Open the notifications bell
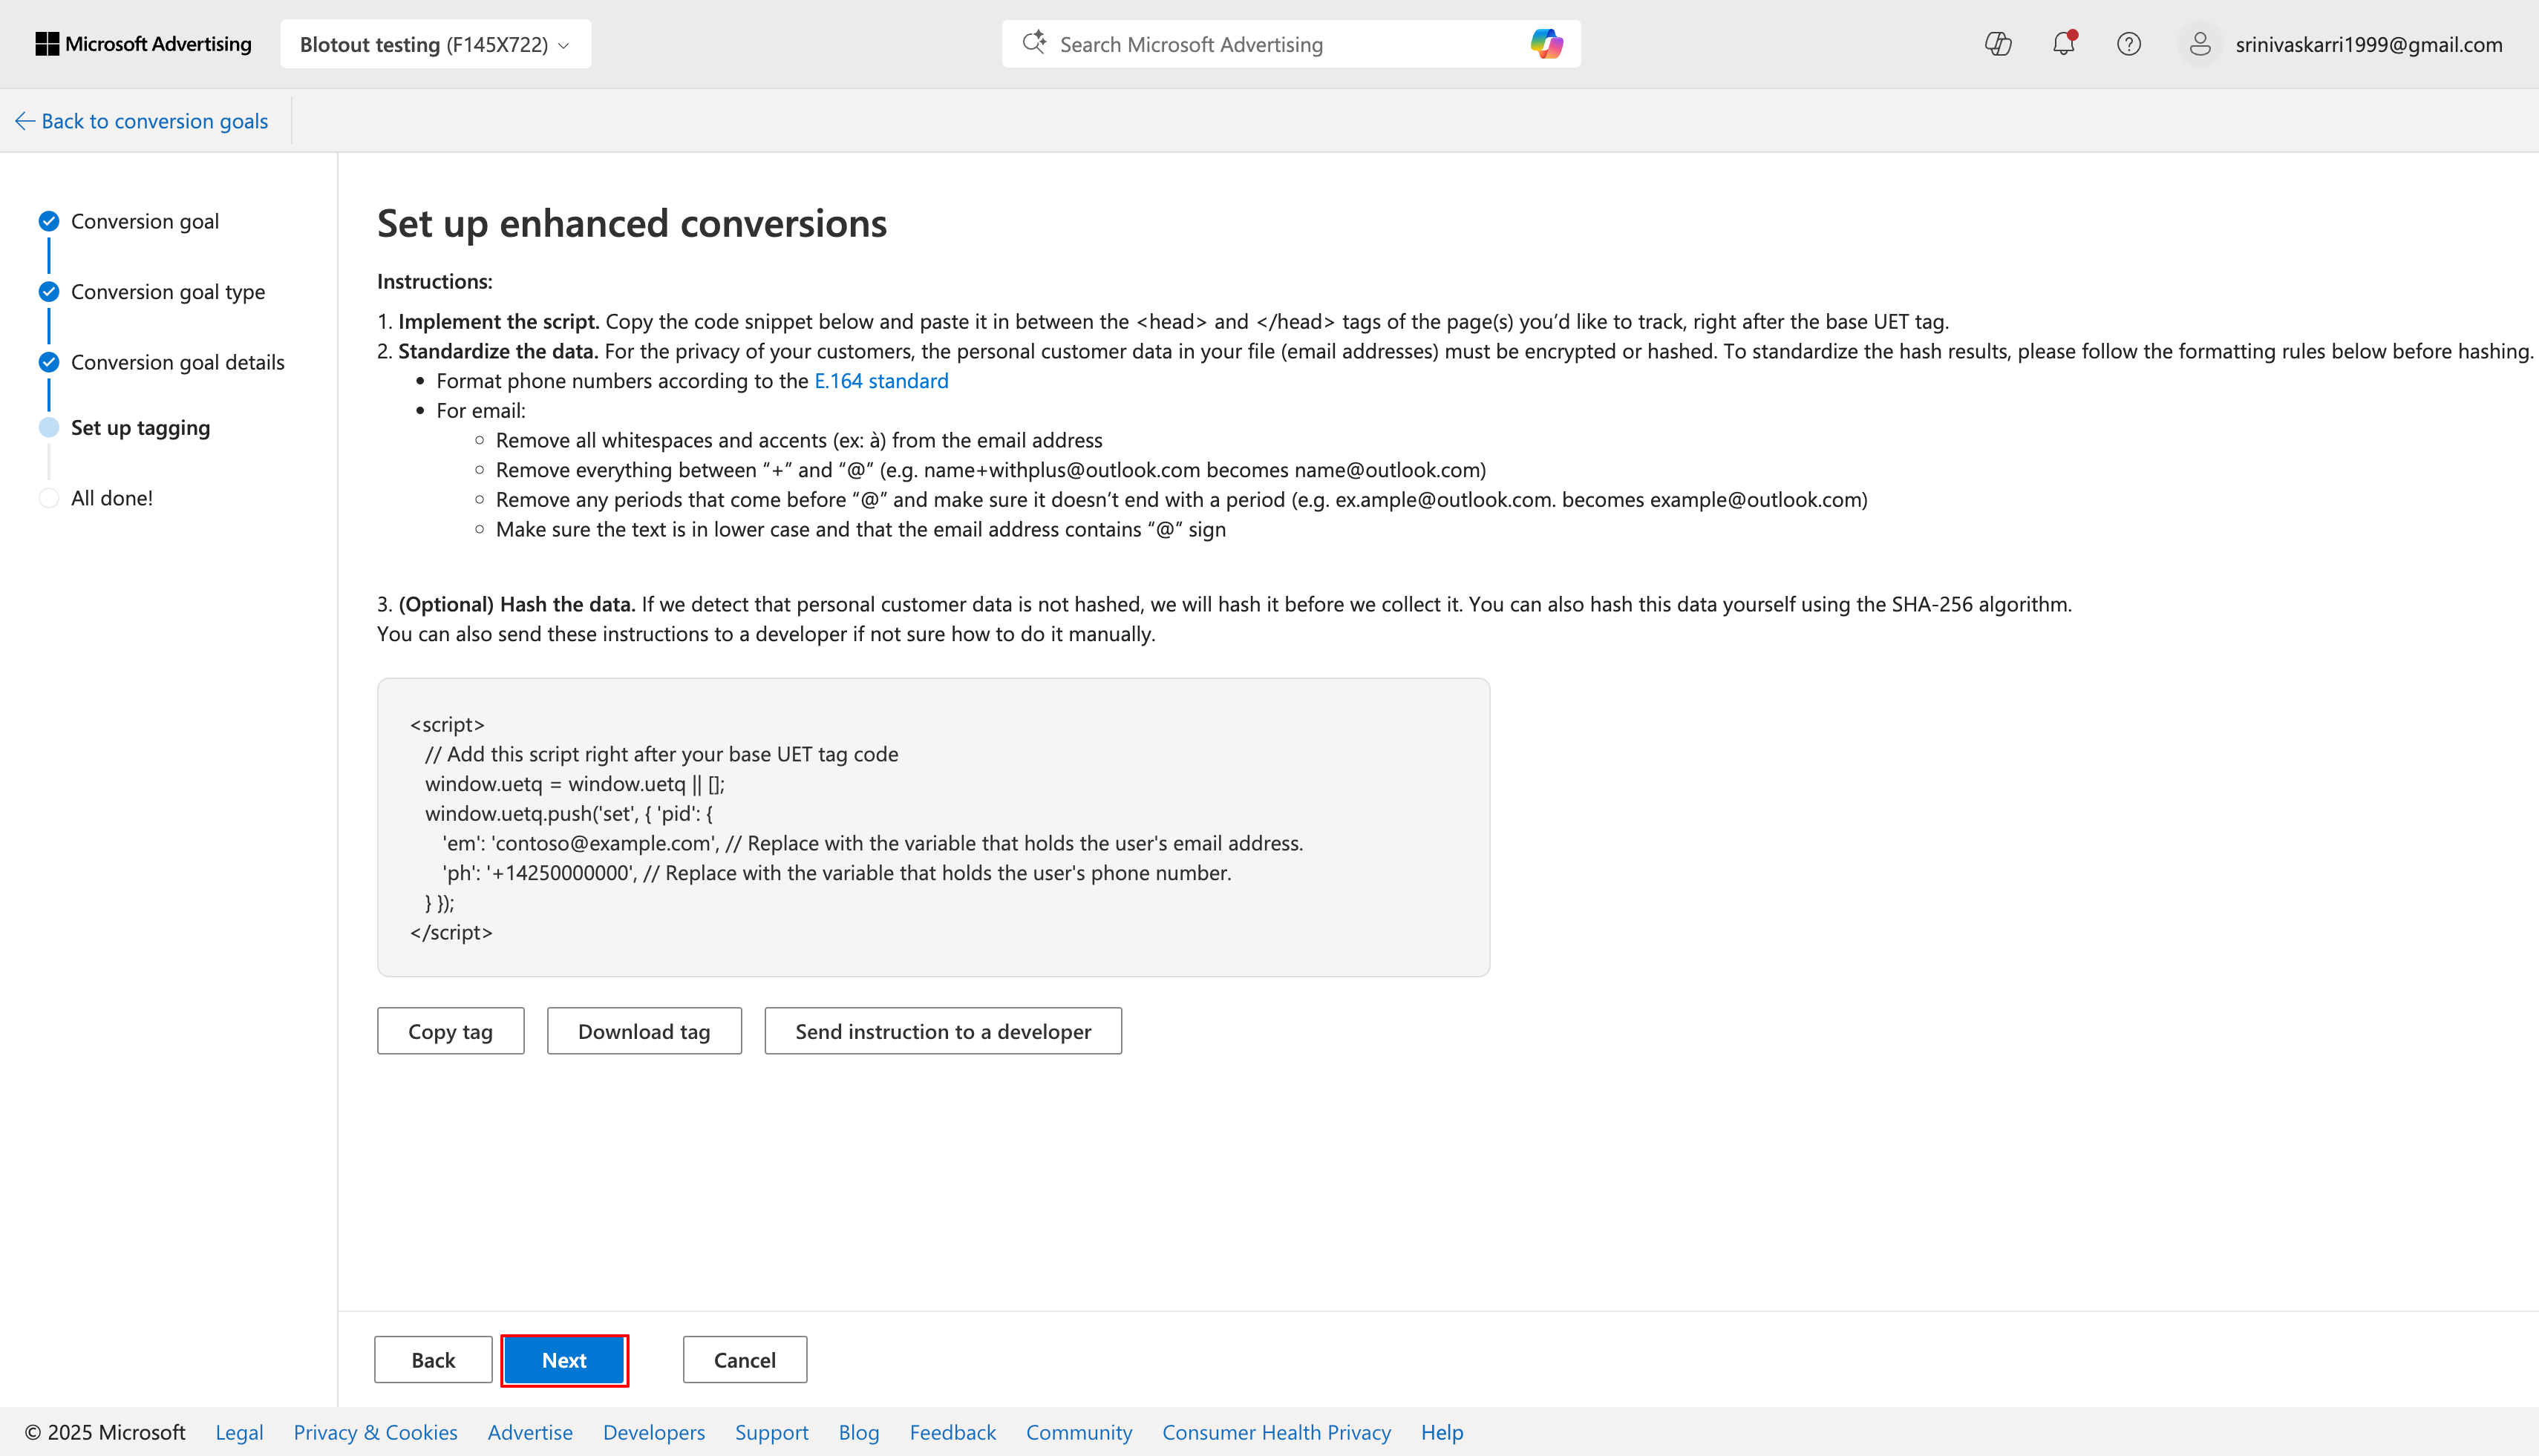The height and width of the screenshot is (1456, 2539). (2063, 44)
